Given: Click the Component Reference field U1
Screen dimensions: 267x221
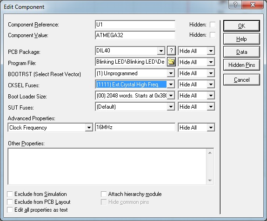Looking at the screenshot, I should 135,25.
